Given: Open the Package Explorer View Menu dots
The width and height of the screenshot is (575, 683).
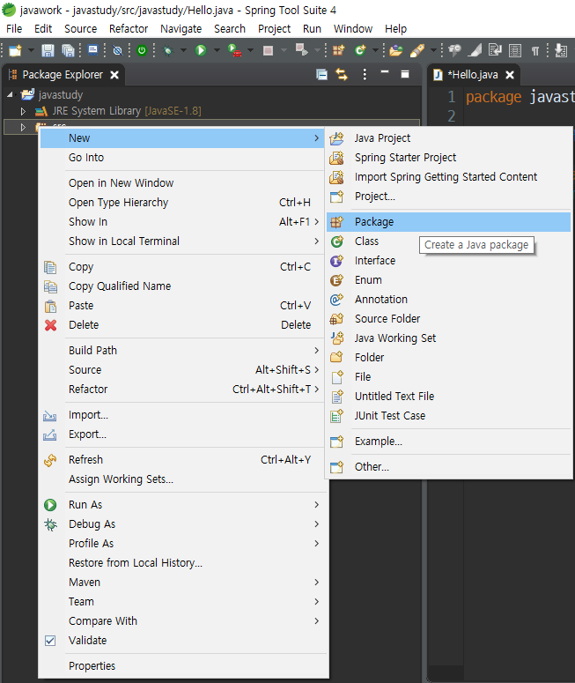Looking at the screenshot, I should (x=365, y=75).
